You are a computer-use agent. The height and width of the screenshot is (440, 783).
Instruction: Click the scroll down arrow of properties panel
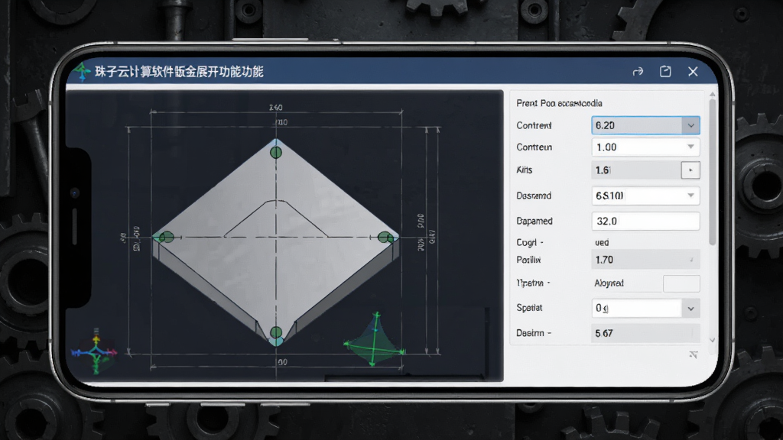click(x=713, y=340)
